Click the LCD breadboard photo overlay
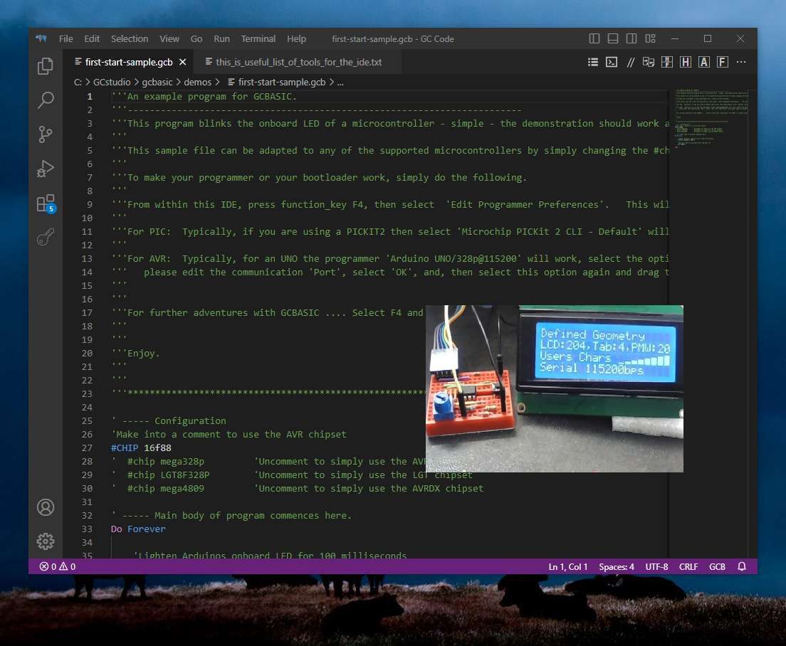Screen dimensions: 786x646 click(x=555, y=388)
